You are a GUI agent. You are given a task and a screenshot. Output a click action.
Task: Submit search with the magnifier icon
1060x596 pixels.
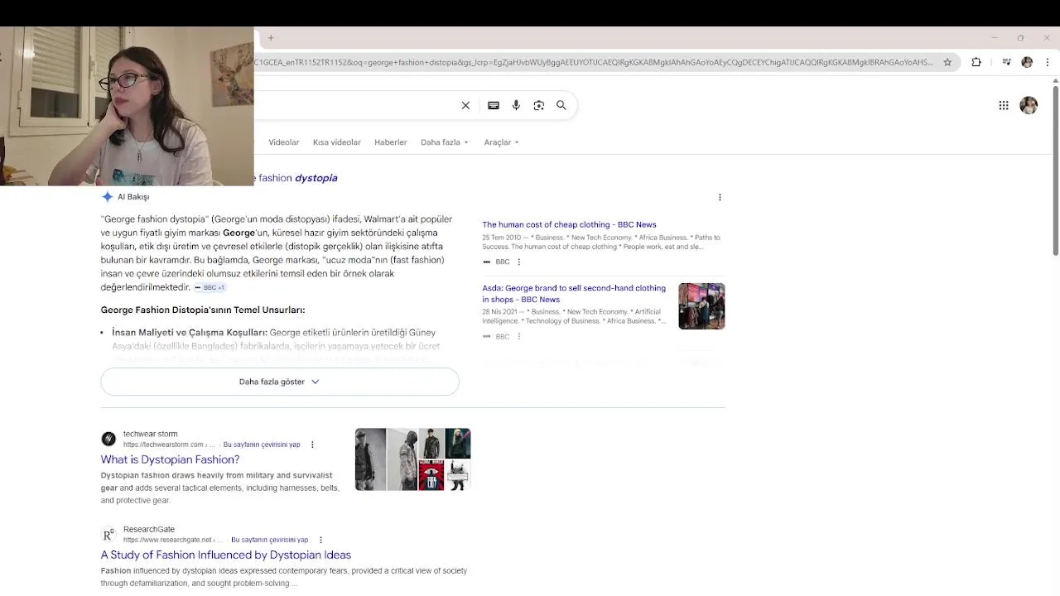click(x=561, y=105)
